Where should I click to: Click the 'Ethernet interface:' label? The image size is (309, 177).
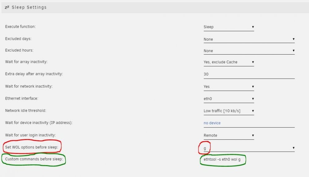click(22, 98)
